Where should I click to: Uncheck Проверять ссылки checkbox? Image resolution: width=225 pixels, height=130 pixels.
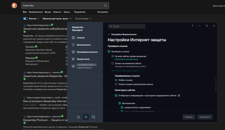(109, 51)
